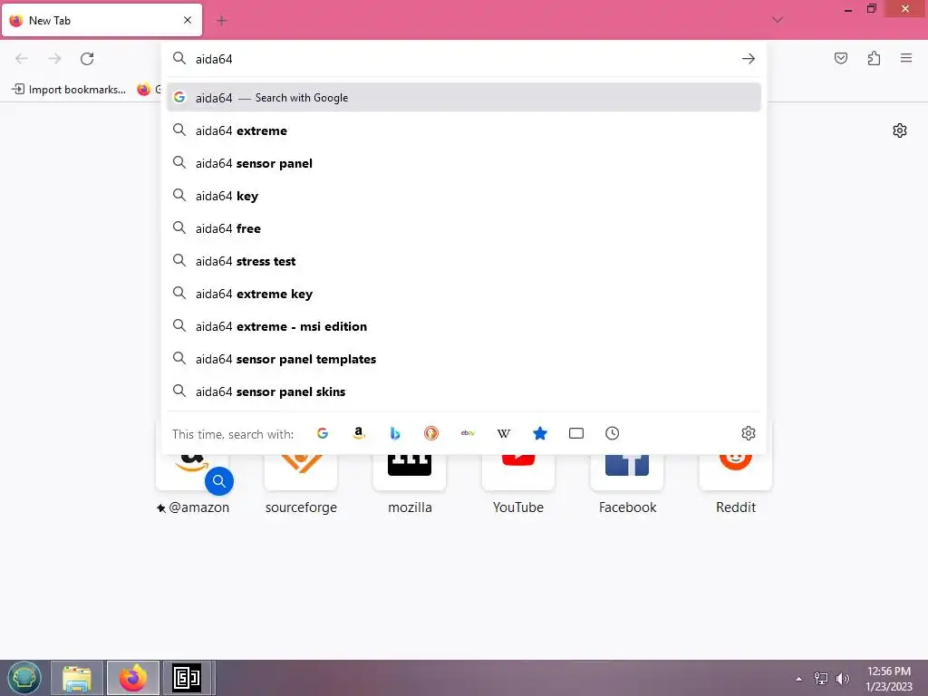Search this time with Google

coord(323,433)
